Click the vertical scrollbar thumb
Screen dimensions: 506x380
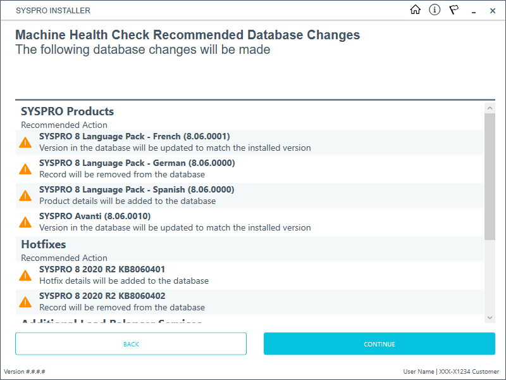tap(490, 177)
